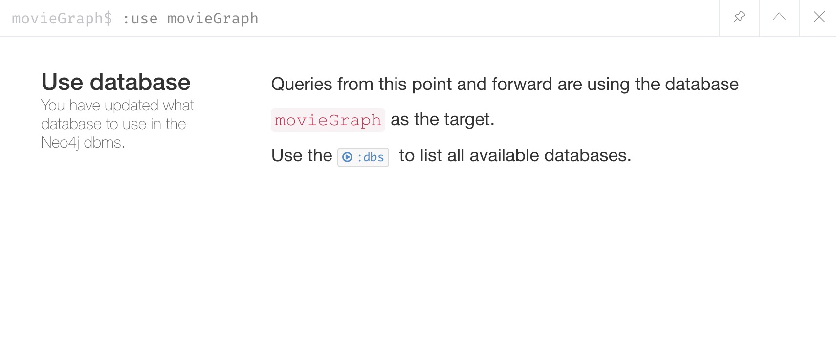Image resolution: width=836 pixels, height=347 pixels.
Task: Close the :use movieGraph frame
Action: [x=819, y=18]
